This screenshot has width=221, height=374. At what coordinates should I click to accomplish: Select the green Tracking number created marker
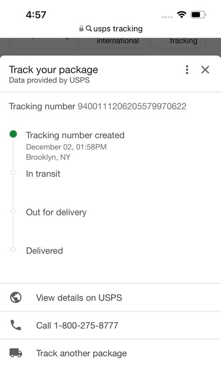(13, 134)
